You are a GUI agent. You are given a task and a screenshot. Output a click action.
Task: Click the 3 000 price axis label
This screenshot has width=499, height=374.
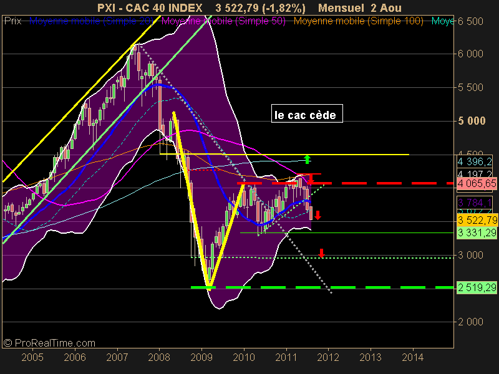(470, 255)
